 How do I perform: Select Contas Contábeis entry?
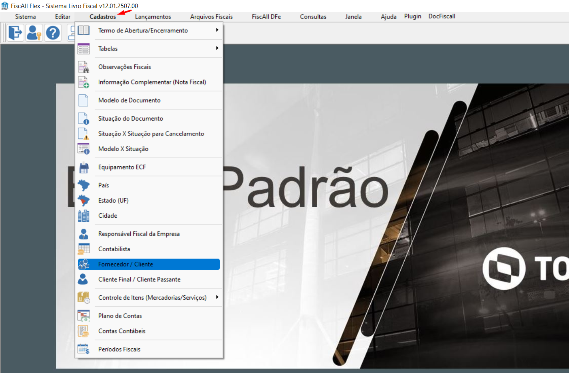click(x=149, y=331)
